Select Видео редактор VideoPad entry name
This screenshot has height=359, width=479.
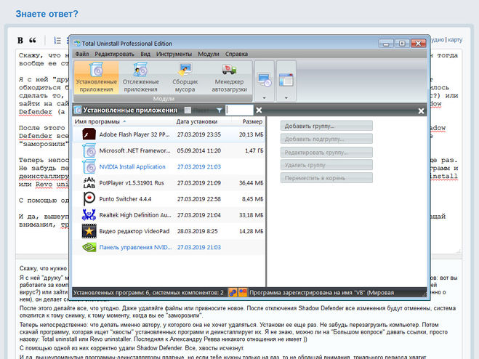pyautogui.click(x=134, y=231)
